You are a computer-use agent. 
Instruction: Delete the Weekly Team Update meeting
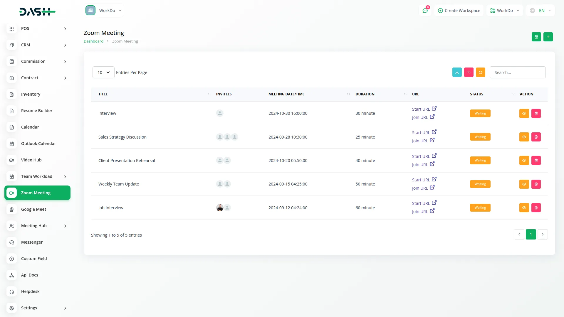click(536, 184)
